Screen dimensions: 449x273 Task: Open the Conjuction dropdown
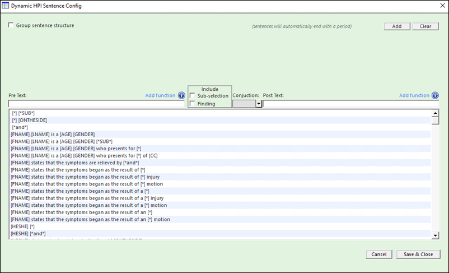click(259, 104)
